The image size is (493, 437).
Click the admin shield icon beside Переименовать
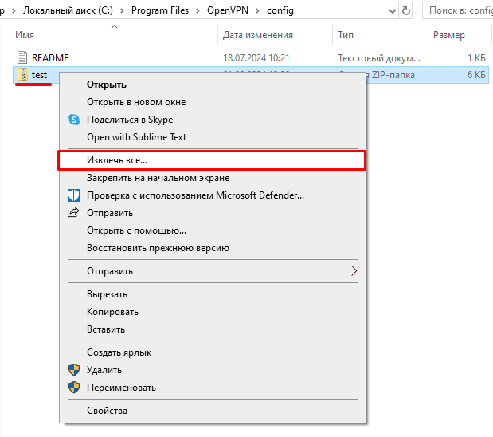click(x=74, y=388)
